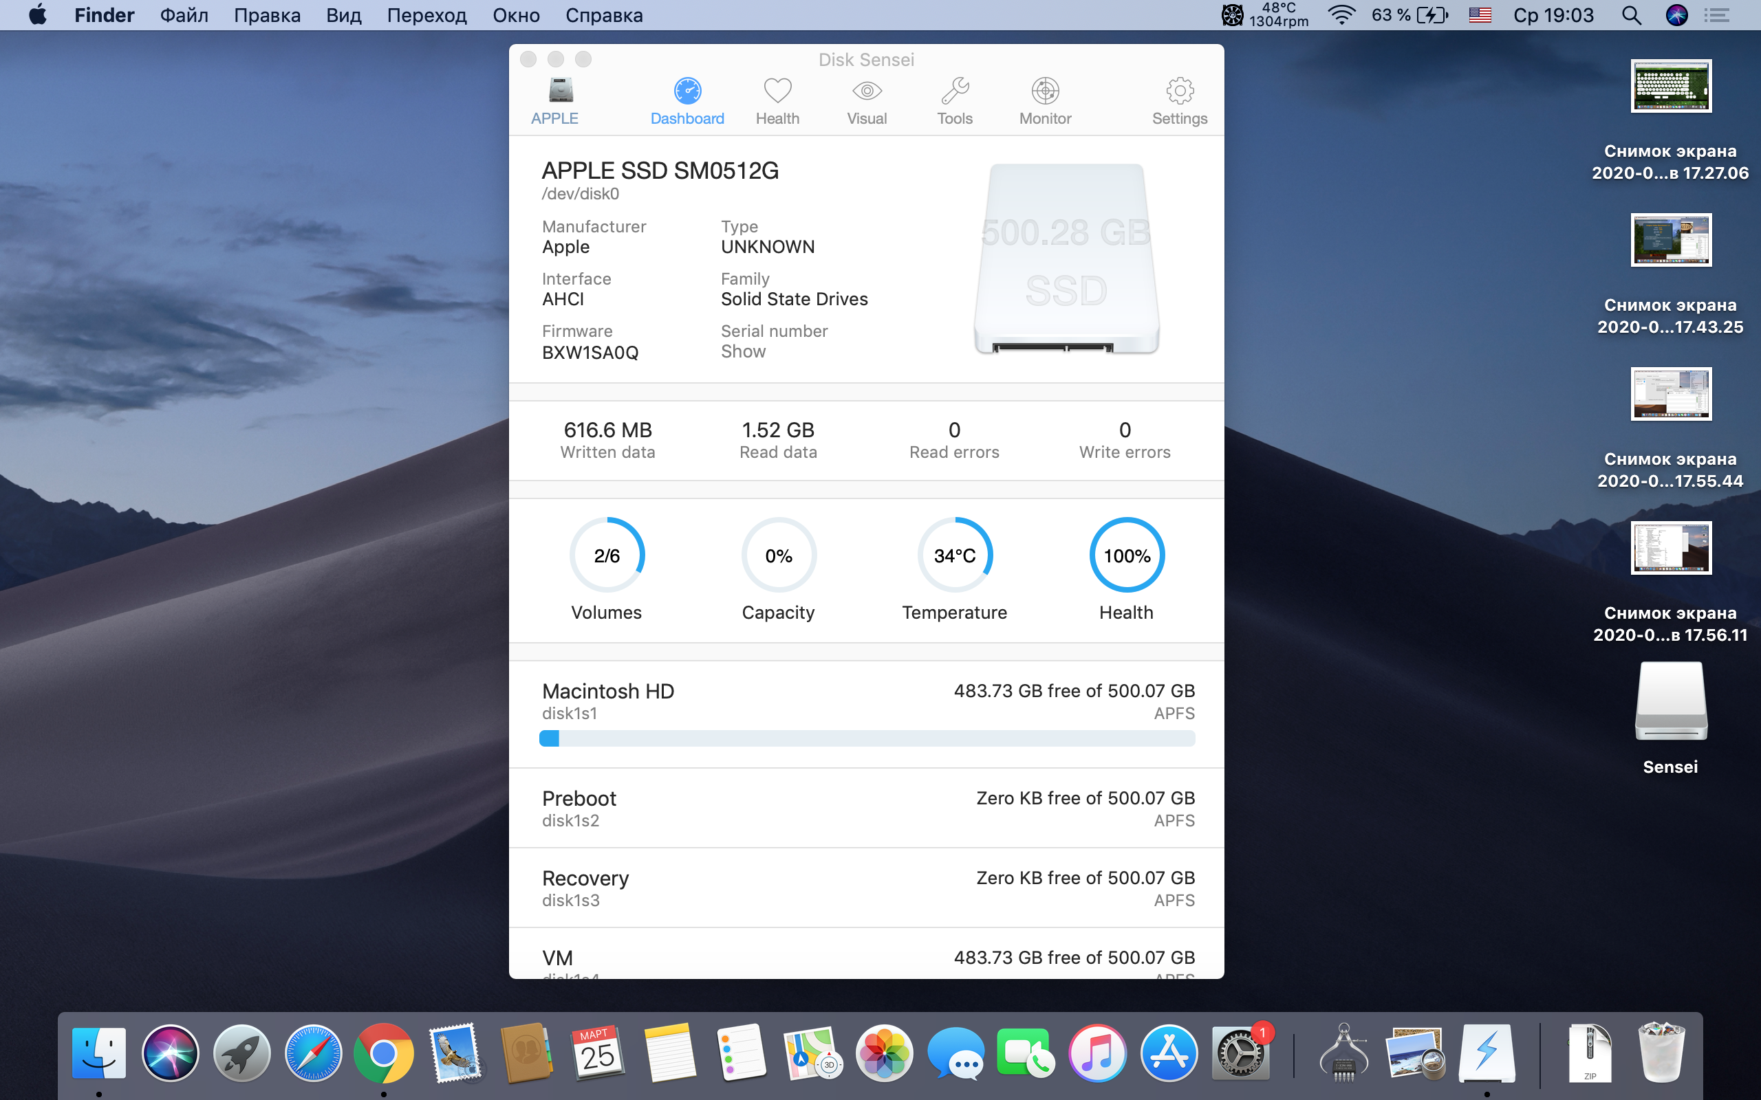Click the 500.28 GB SSD drive image
This screenshot has height=1100, width=1761.
(1066, 259)
